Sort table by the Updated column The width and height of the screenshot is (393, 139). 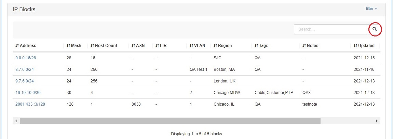(364, 46)
